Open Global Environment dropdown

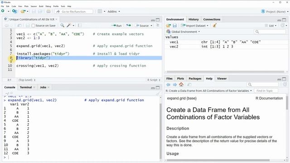click(x=183, y=32)
